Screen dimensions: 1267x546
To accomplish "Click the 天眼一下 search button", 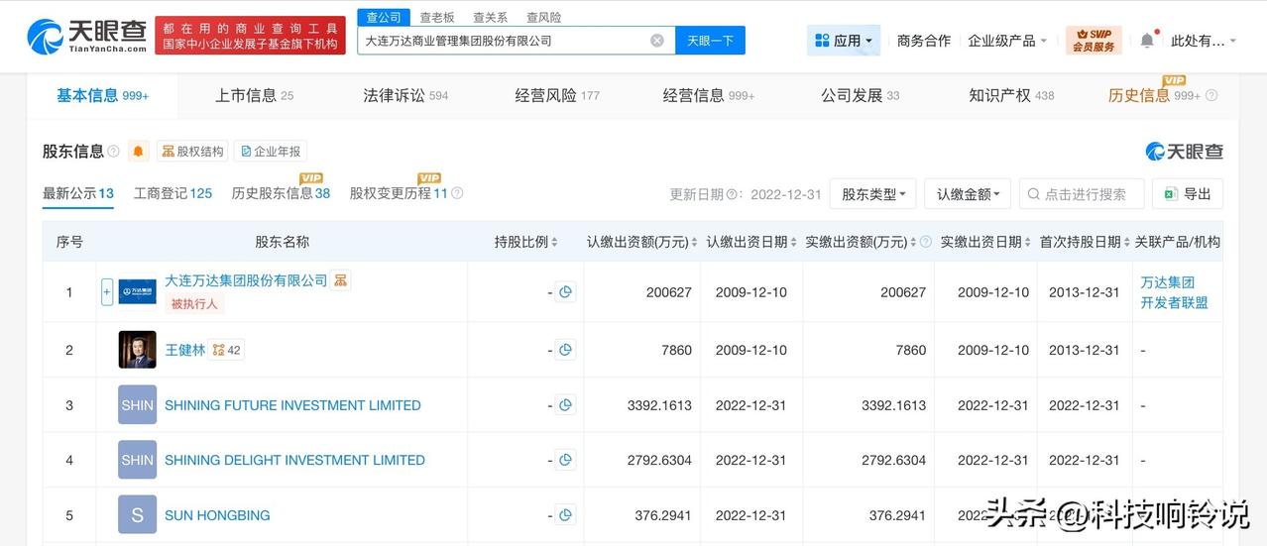I will click(711, 41).
